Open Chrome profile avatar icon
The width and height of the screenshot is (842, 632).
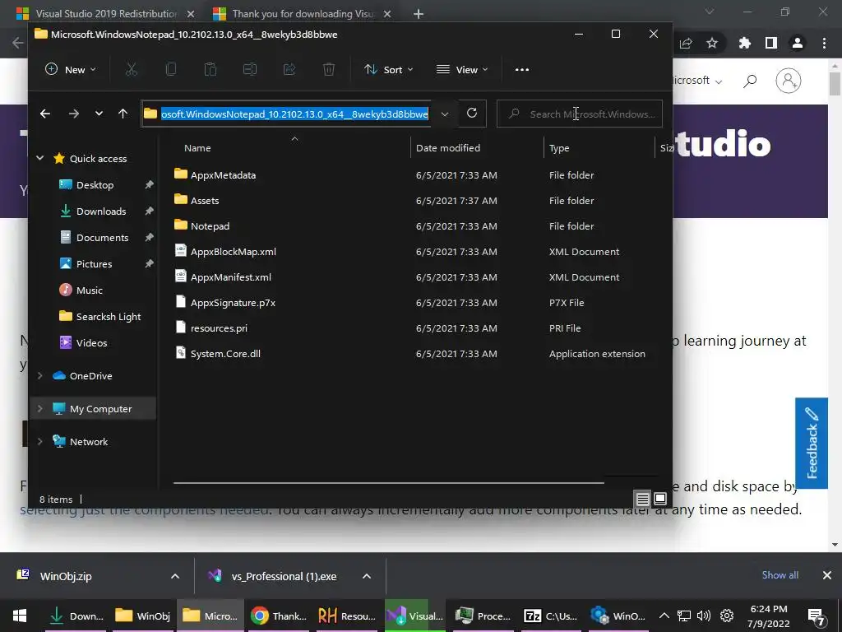(x=798, y=43)
